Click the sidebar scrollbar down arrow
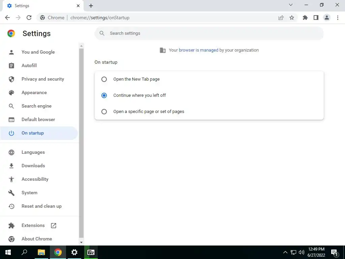The height and width of the screenshot is (259, 345). click(82, 242)
